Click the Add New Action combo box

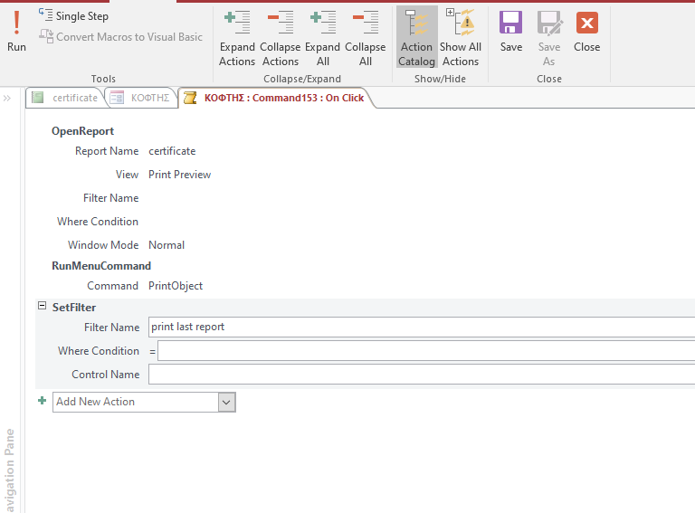[x=144, y=403]
